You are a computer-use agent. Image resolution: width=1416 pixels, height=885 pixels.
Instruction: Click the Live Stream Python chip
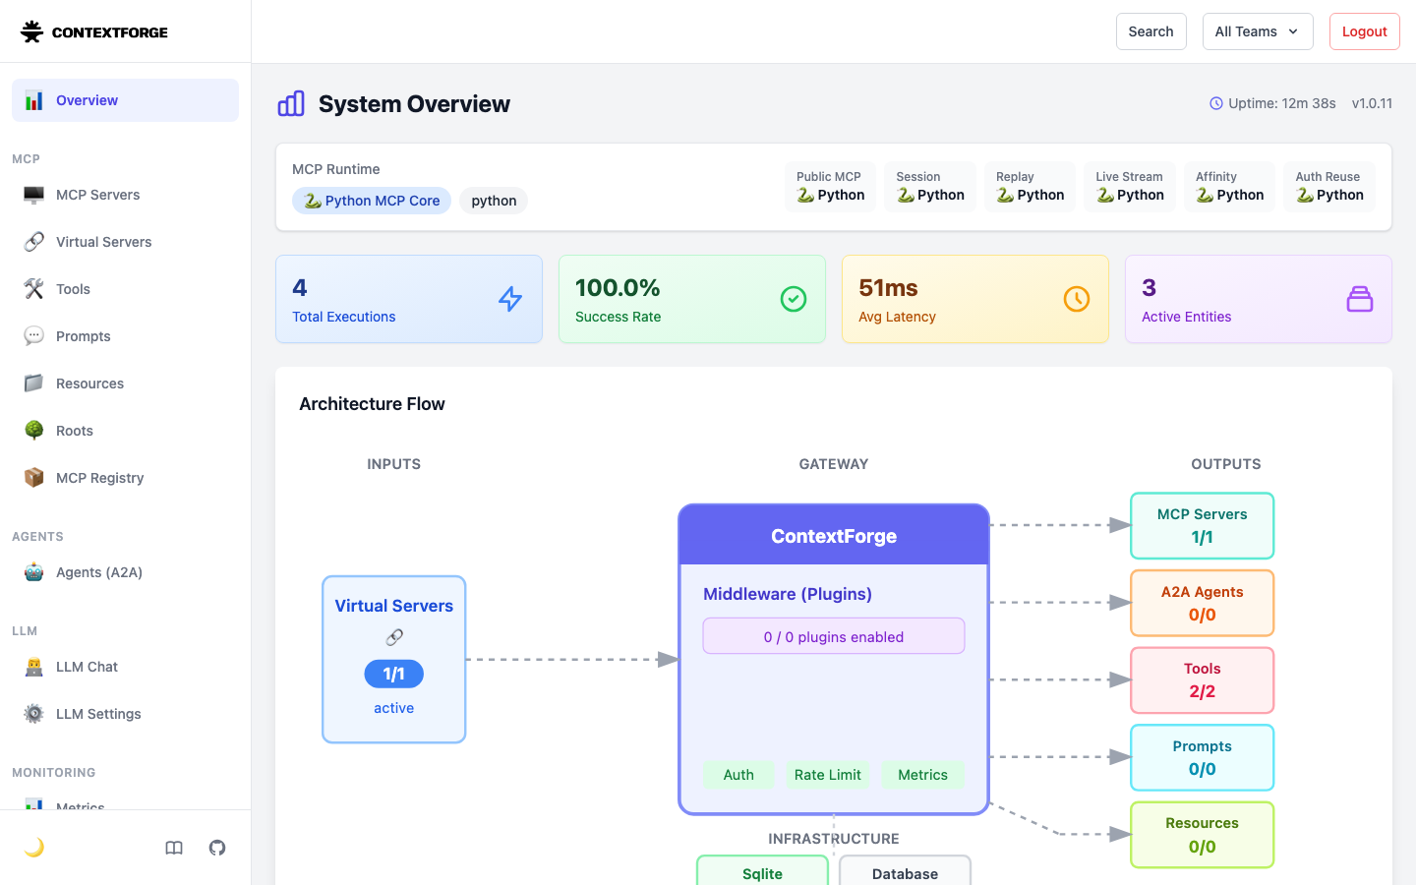tap(1130, 187)
